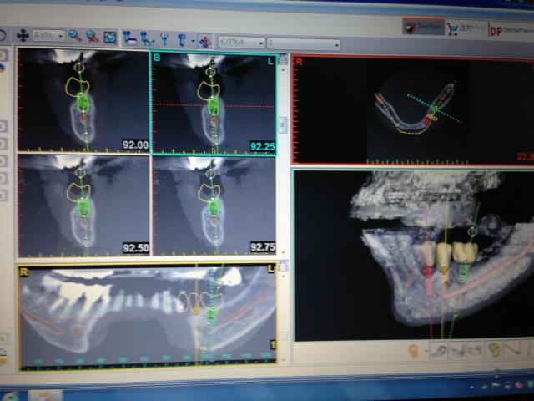The image size is (534, 401).
Task: Click scroll-up arrow of cross-section view scrollbar
Action: coord(283,69)
